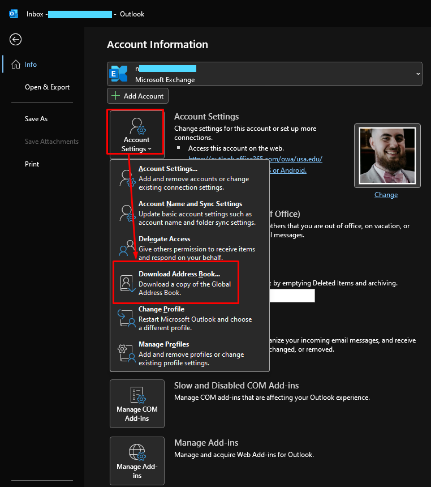The image size is (431, 487).
Task: Expand the account selector dropdown arrow
Action: point(418,74)
